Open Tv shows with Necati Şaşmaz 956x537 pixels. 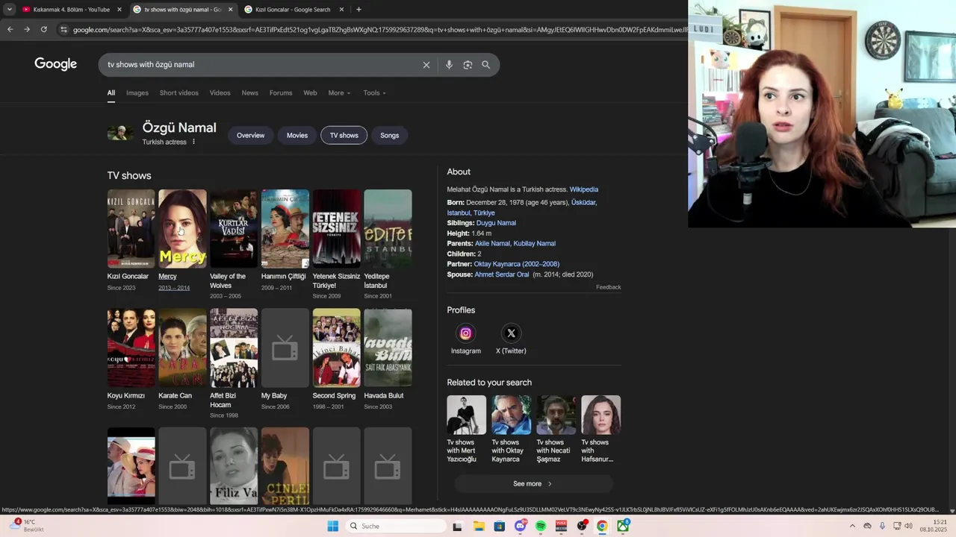pos(556,430)
